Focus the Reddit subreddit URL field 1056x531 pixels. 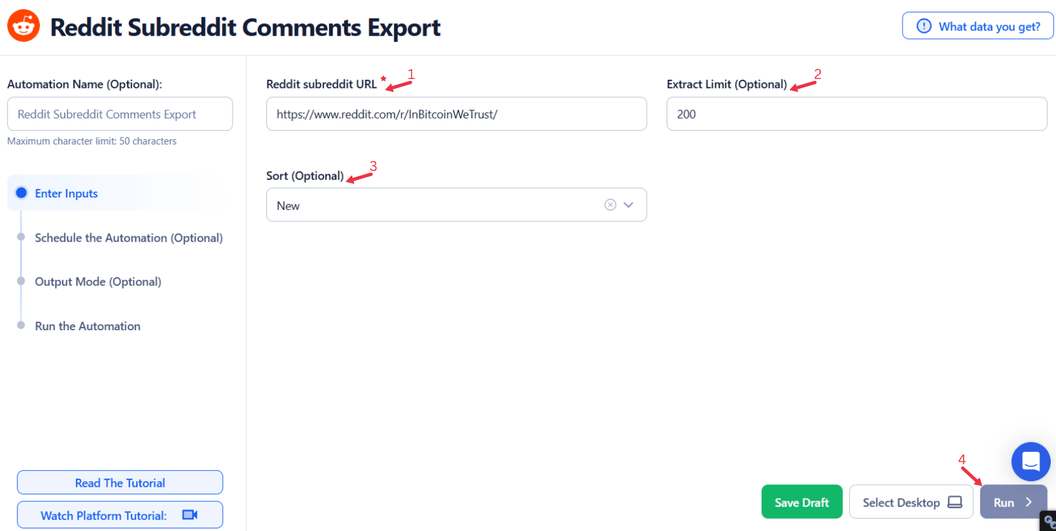click(x=456, y=114)
